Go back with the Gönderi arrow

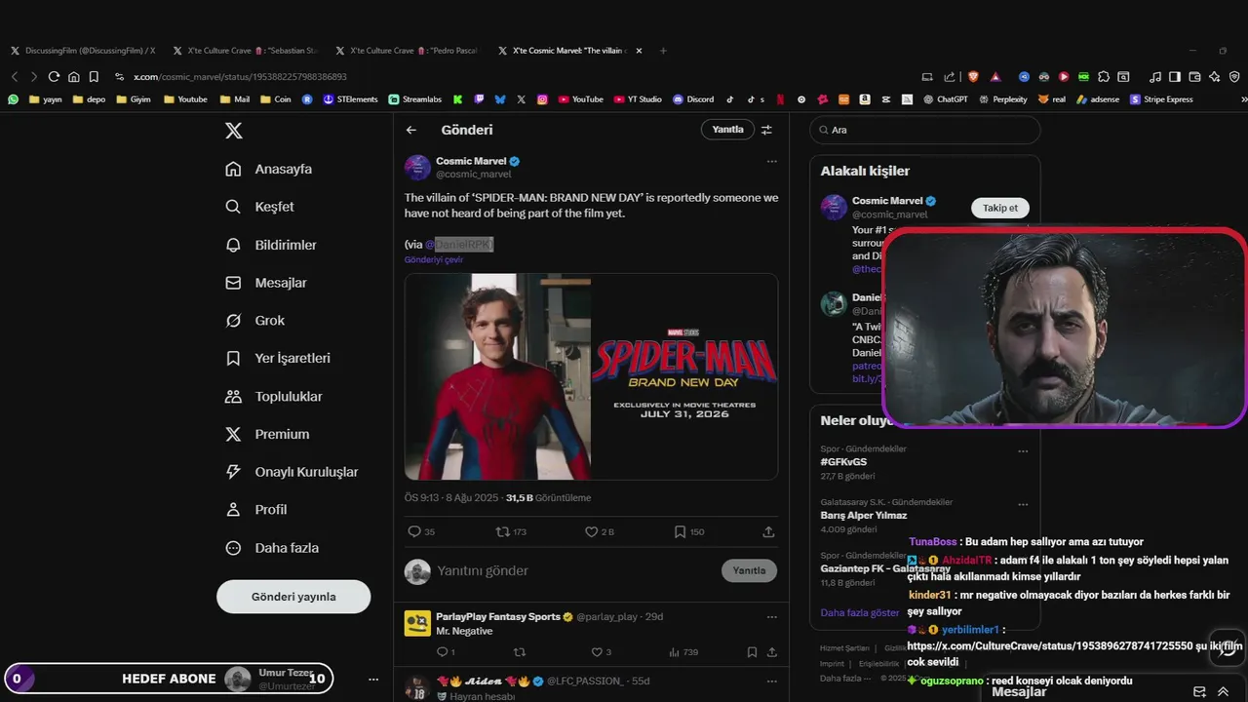[411, 130]
